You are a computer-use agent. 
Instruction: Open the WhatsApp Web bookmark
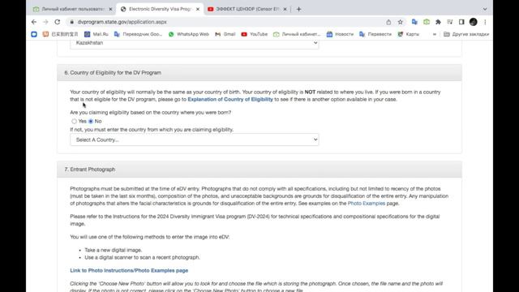click(189, 34)
